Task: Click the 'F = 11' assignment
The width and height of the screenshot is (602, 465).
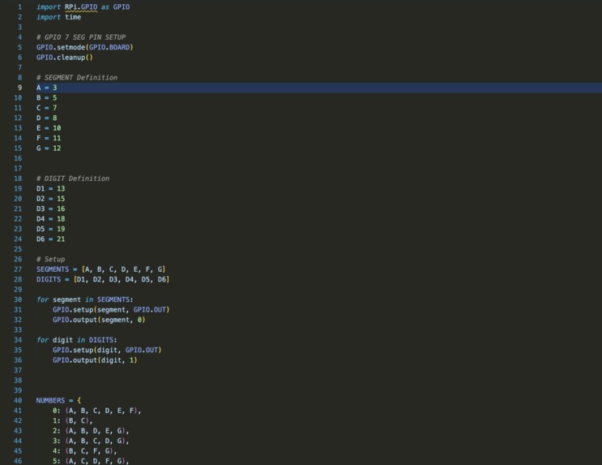Action: pos(49,138)
